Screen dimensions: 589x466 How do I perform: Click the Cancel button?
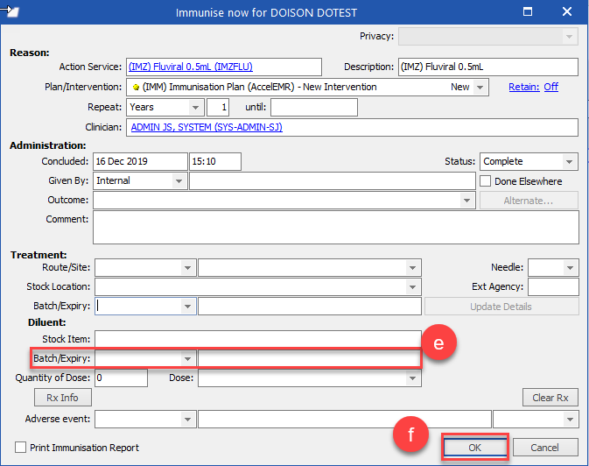click(x=544, y=448)
